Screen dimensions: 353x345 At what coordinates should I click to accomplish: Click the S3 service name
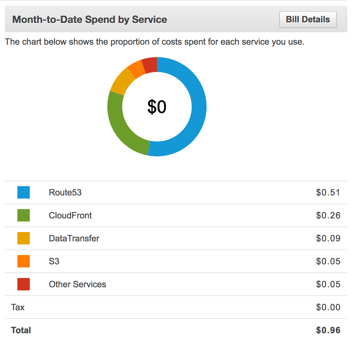pos(54,261)
